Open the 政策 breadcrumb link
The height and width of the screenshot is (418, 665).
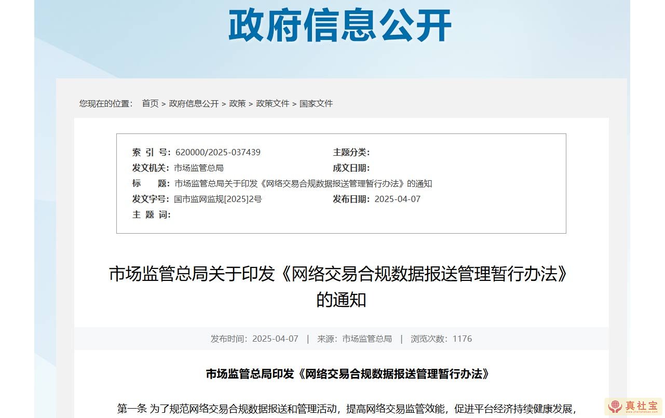[x=237, y=103]
